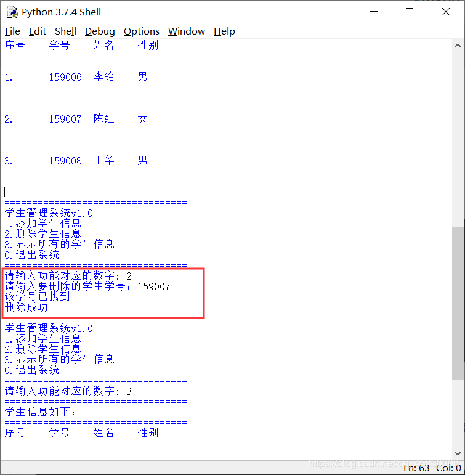This screenshot has width=465, height=475.
Task: Click the scrollbar down arrow
Action: tap(458, 453)
